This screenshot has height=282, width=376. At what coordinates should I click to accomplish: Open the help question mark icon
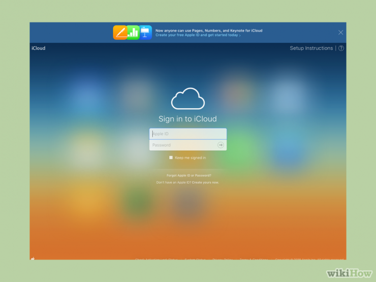(341, 48)
